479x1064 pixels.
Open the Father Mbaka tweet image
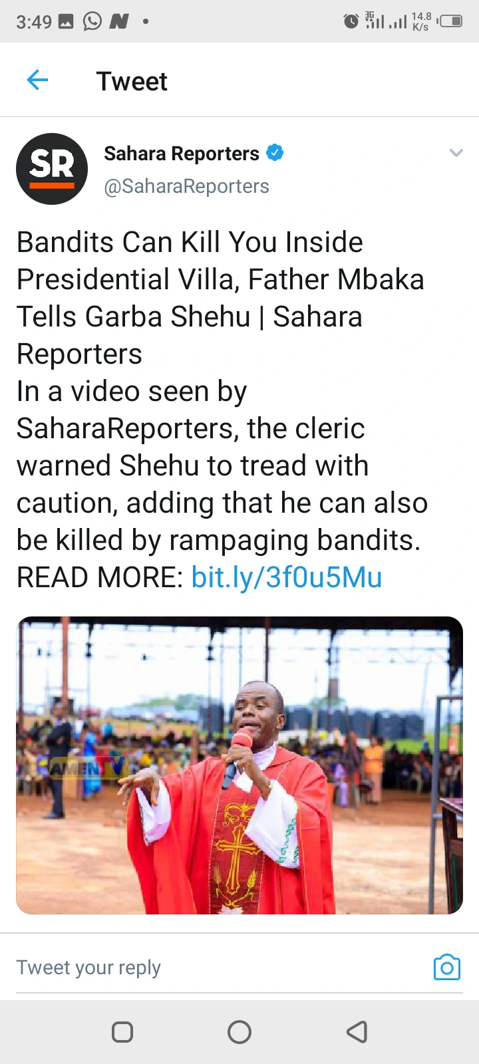point(239,765)
